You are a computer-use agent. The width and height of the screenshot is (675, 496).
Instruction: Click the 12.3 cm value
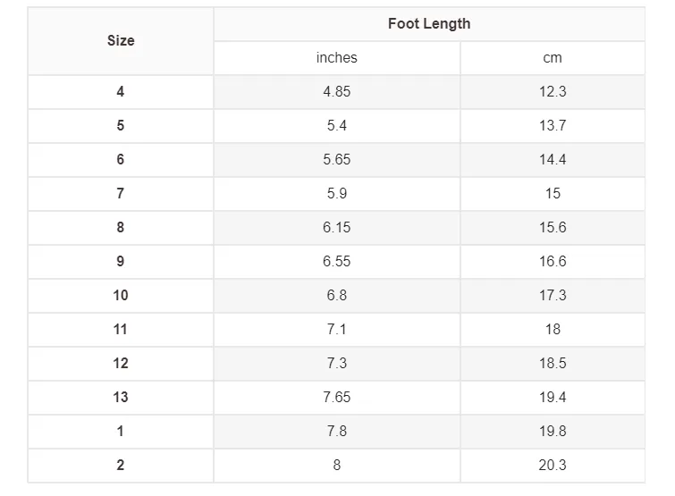(x=553, y=92)
